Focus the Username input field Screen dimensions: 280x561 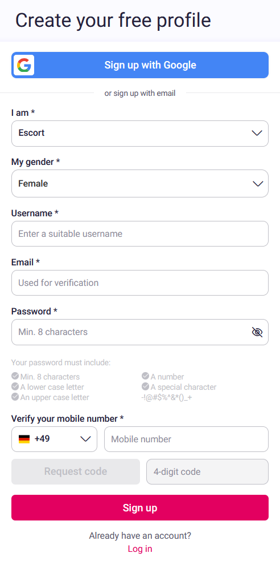(140, 233)
